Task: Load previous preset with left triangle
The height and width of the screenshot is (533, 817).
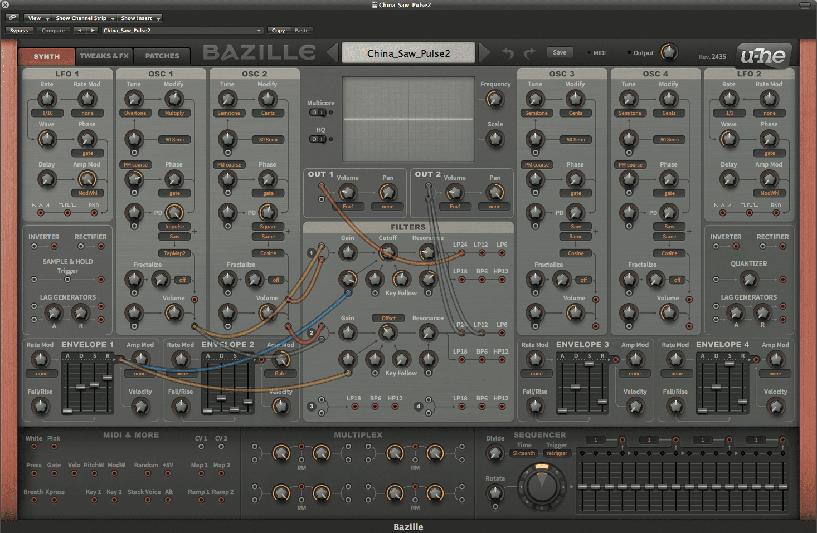Action: [x=333, y=53]
